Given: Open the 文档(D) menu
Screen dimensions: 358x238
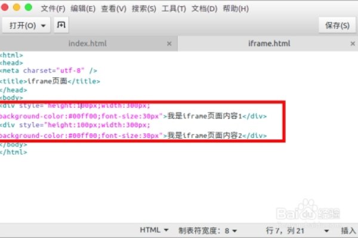Looking at the screenshot, I should (x=204, y=9).
